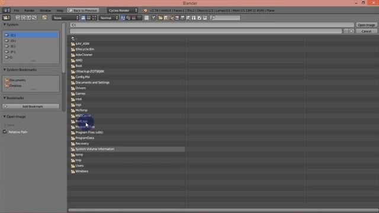The height and width of the screenshot is (213, 379).
Task: Toggle movie files filter
Action: (x=182, y=18)
